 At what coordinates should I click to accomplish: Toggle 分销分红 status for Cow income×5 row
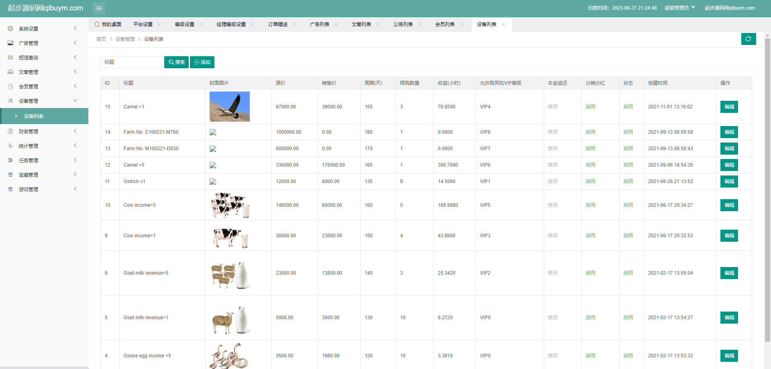pyautogui.click(x=590, y=205)
